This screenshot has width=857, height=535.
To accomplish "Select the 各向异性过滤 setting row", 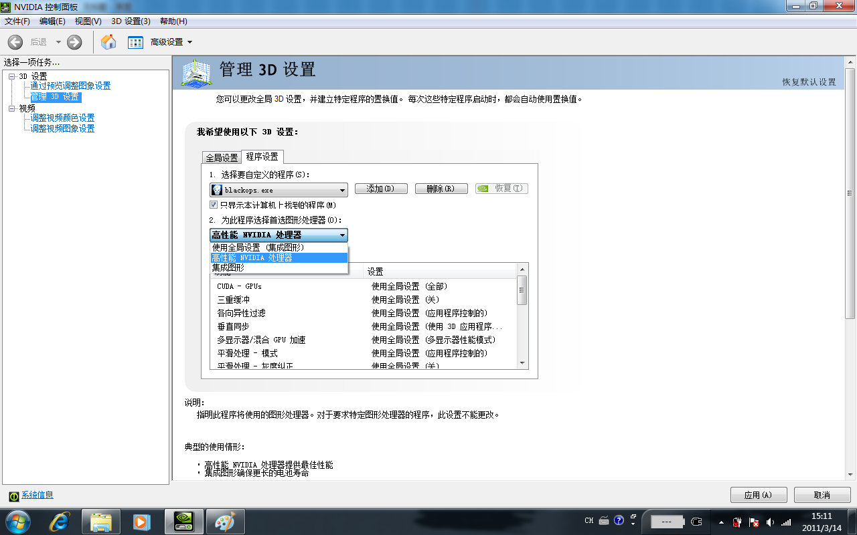I will pos(363,313).
